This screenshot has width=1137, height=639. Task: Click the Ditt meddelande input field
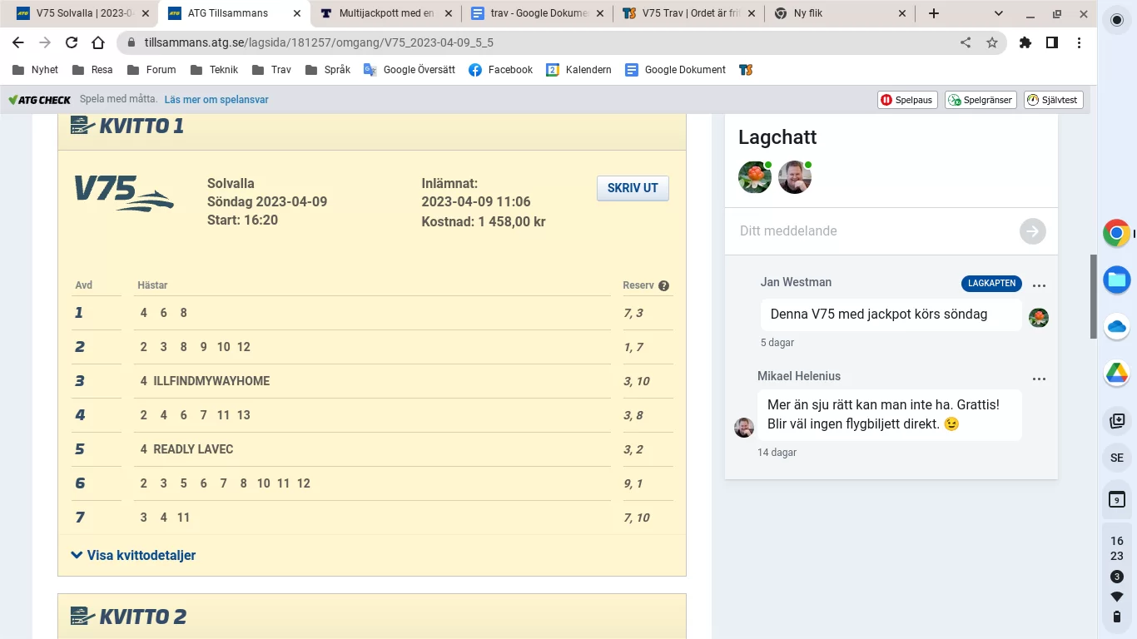point(832,231)
